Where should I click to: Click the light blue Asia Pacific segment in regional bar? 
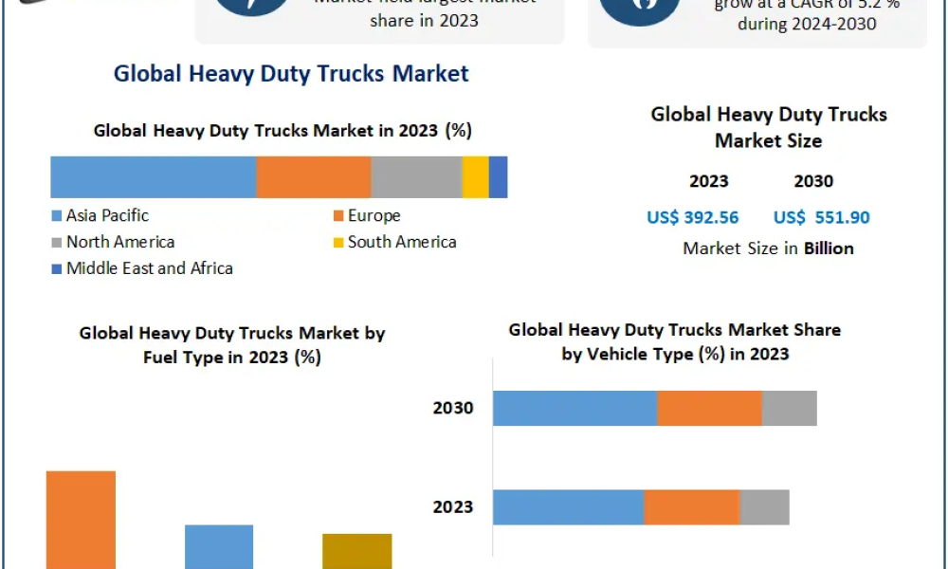point(154,177)
